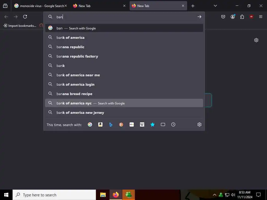This screenshot has height=200, width=267.
Task: Close the middle New Tab
Action: (124, 6)
